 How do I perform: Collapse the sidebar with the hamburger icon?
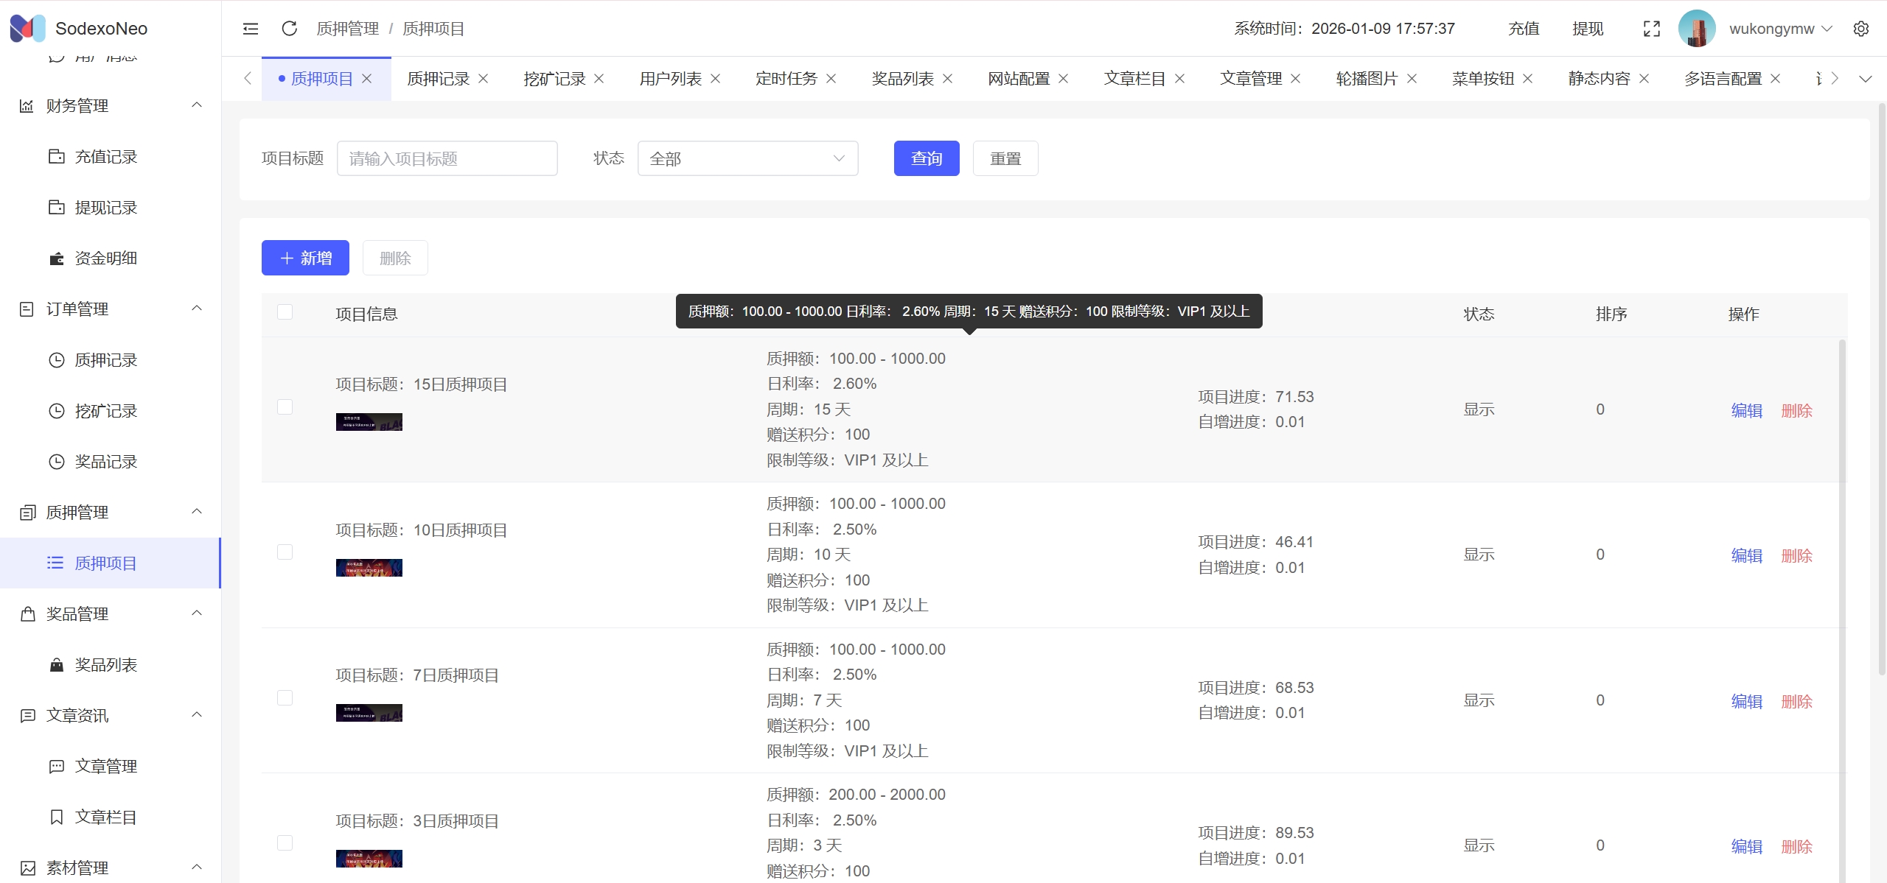coord(251,29)
